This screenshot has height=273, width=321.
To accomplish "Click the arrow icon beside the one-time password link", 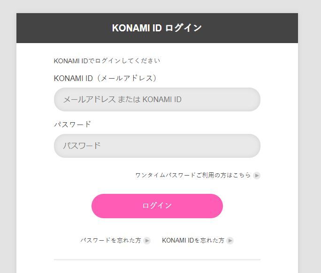I will (x=257, y=176).
